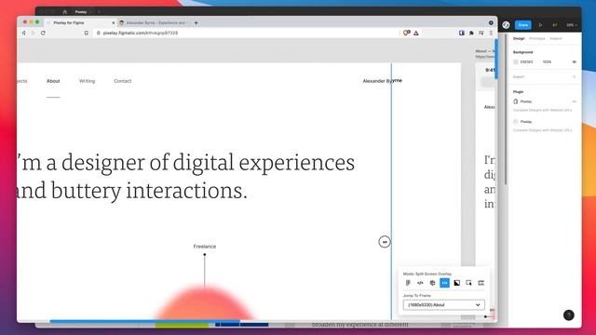Image resolution: width=596 pixels, height=335 pixels.
Task: Bookmark page with the bookmark icon
Action: [87, 33]
